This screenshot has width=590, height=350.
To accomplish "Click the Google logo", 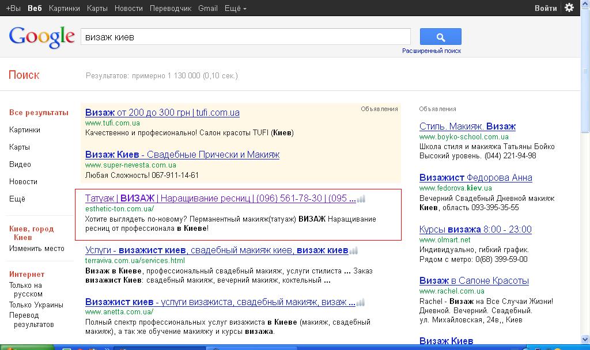I will click(x=41, y=37).
